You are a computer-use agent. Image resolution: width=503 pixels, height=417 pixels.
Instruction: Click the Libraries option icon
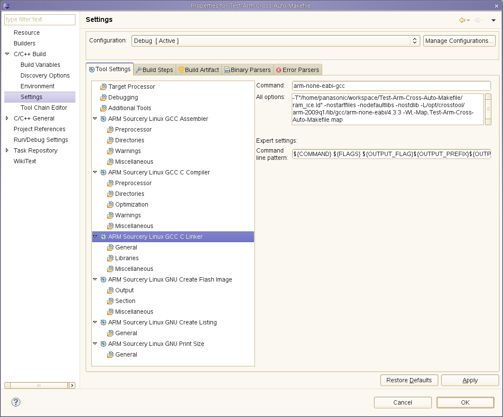[x=111, y=258]
